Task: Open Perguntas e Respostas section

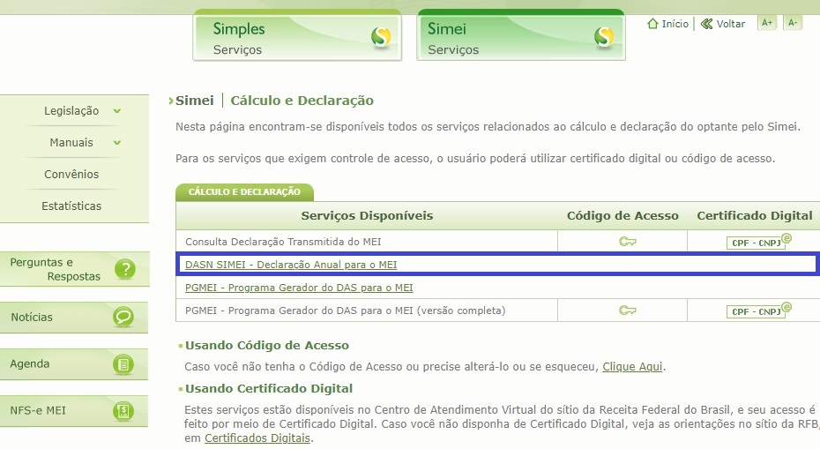Action: click(x=75, y=269)
